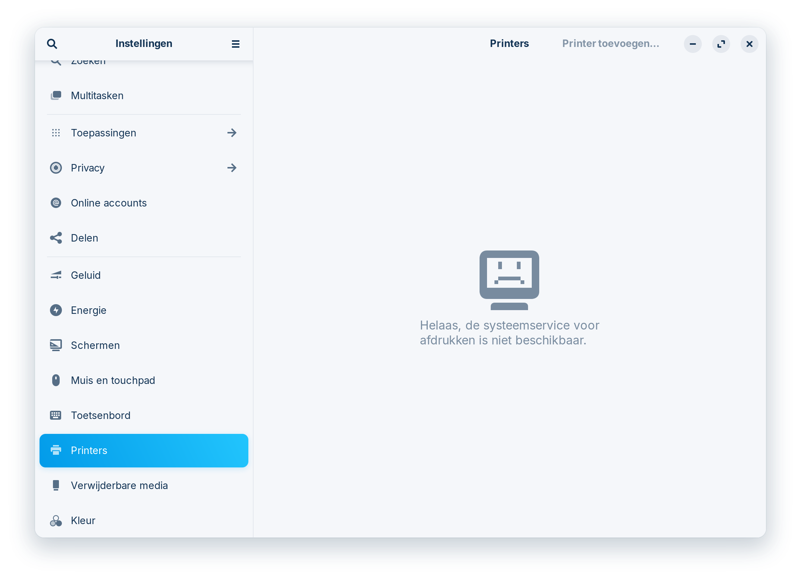Screen dimensions: 801x580
Task: Click the Multitasken windows icon
Action: coord(56,95)
